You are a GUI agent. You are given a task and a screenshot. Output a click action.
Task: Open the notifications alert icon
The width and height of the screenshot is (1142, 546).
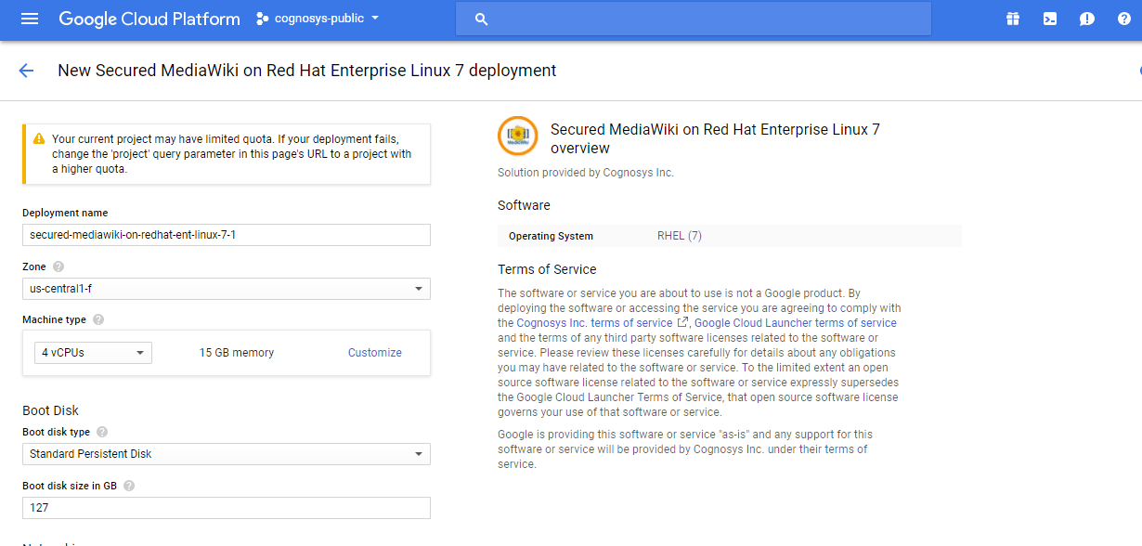pos(1087,19)
